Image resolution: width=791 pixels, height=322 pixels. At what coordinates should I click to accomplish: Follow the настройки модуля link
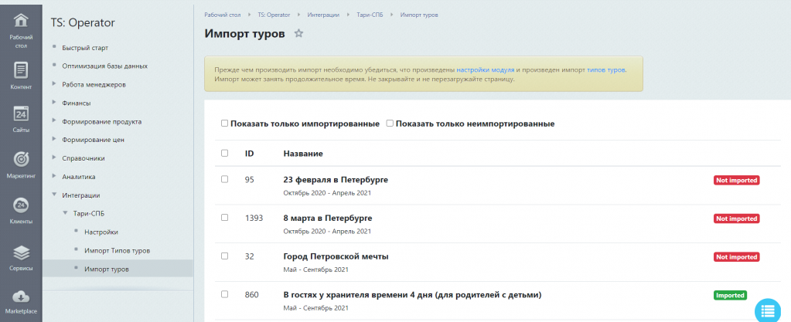pyautogui.click(x=486, y=70)
